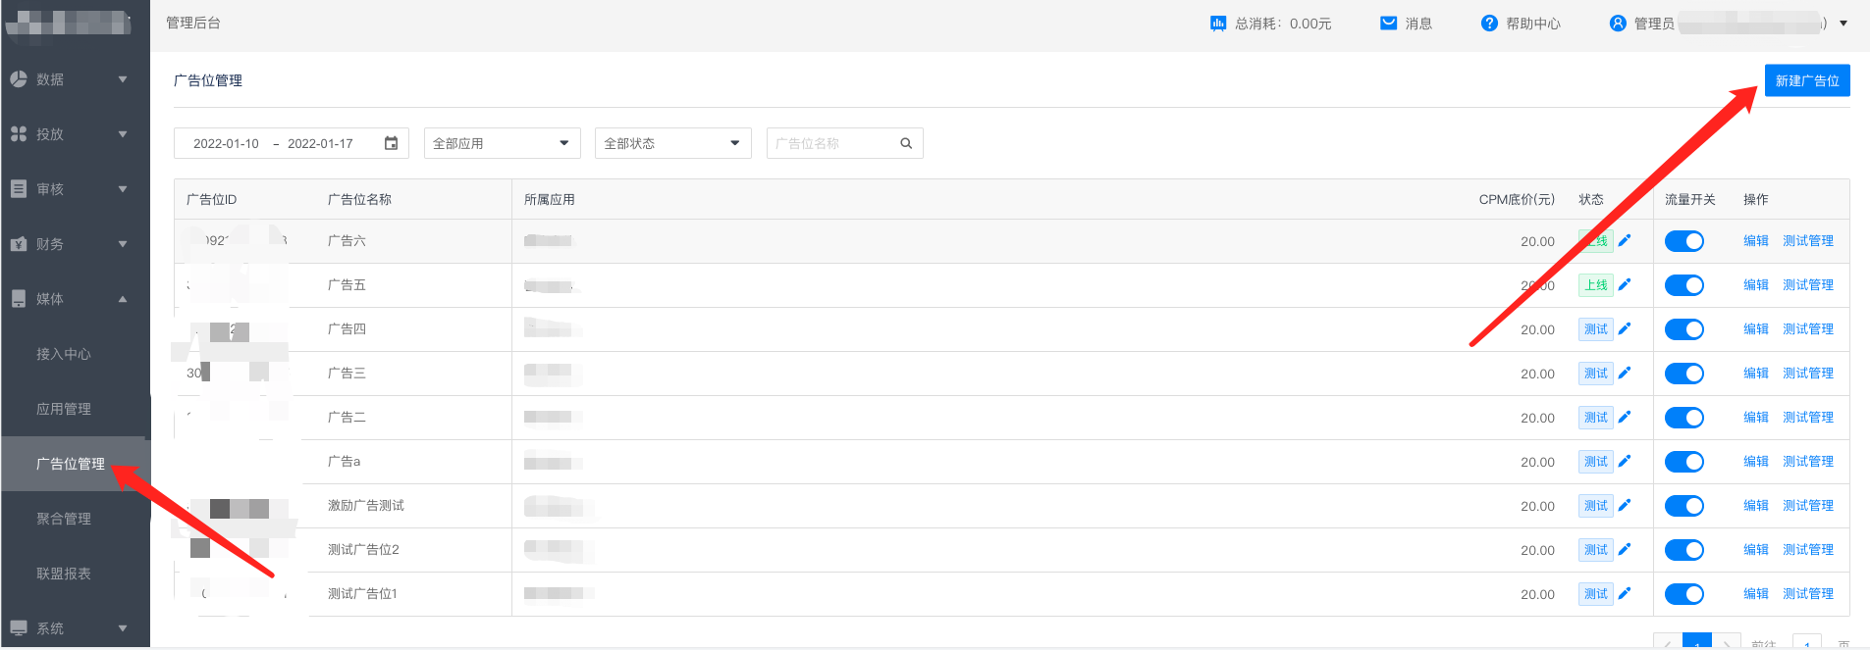Expand the 数据 sidebar menu
This screenshot has width=1870, height=650.
(69, 79)
